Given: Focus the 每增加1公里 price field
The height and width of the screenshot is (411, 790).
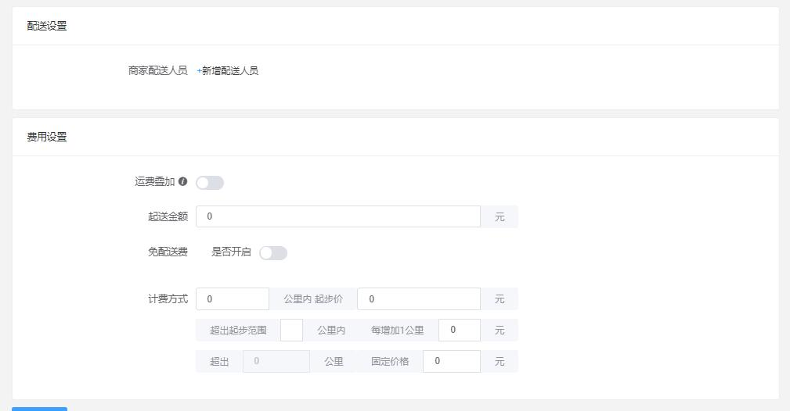Looking at the screenshot, I should pos(459,330).
